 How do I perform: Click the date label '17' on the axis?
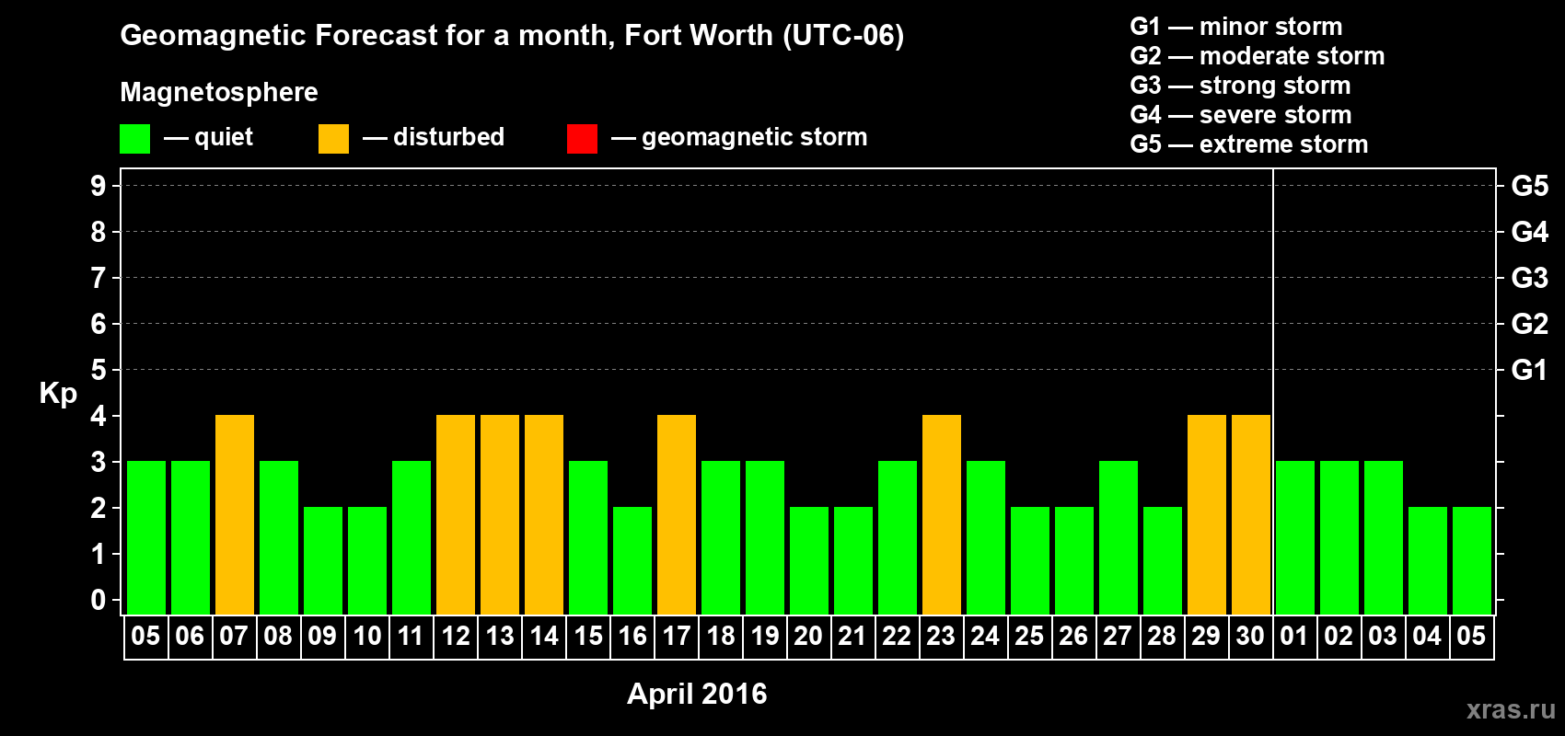coord(677,637)
